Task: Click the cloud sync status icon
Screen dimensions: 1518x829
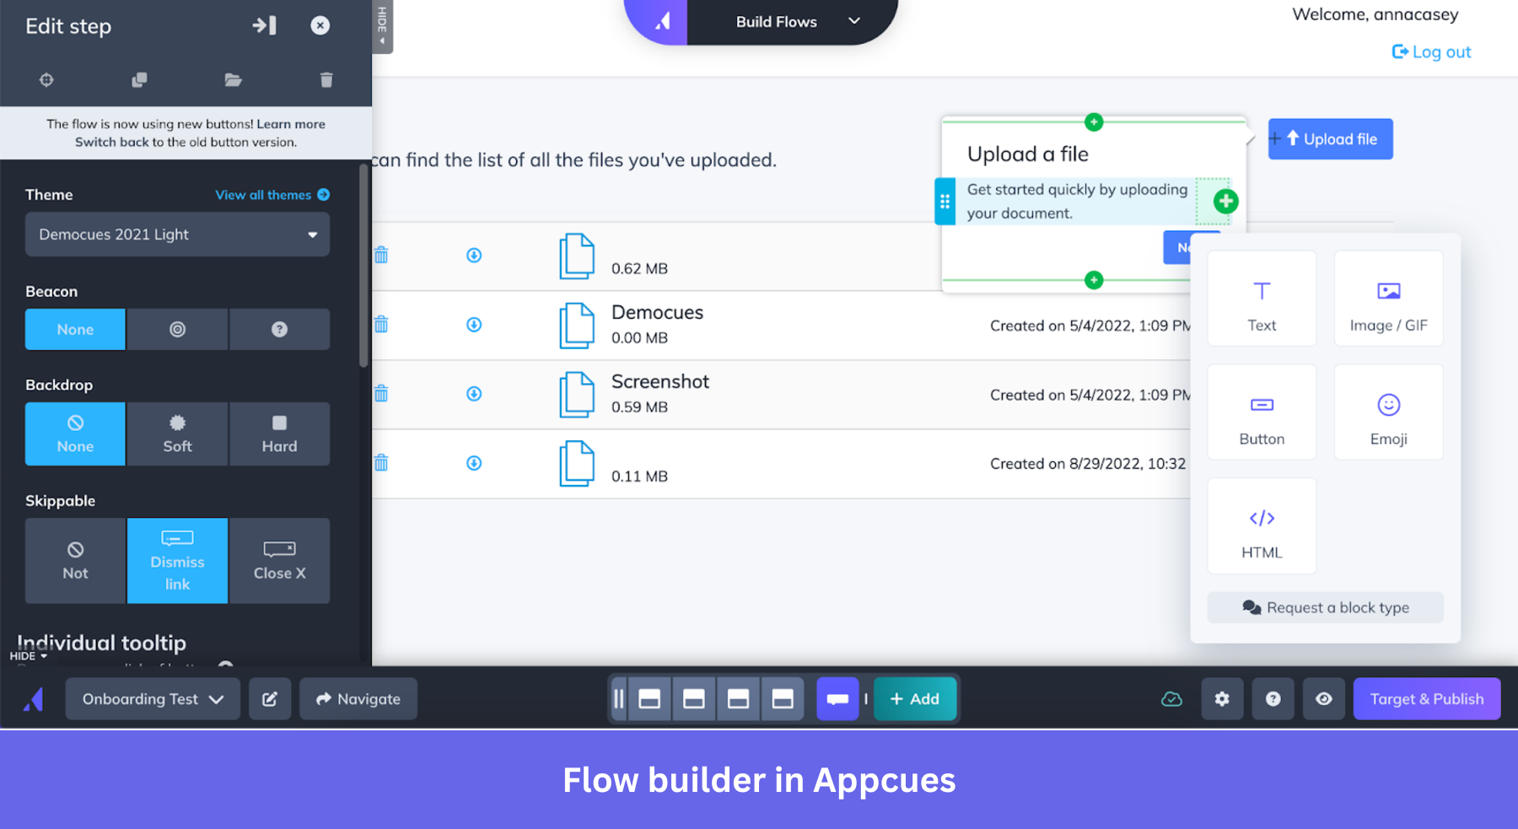Action: pyautogui.click(x=1171, y=698)
